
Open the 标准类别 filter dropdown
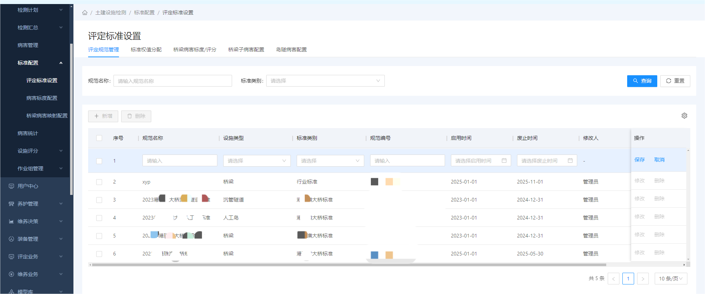point(325,81)
